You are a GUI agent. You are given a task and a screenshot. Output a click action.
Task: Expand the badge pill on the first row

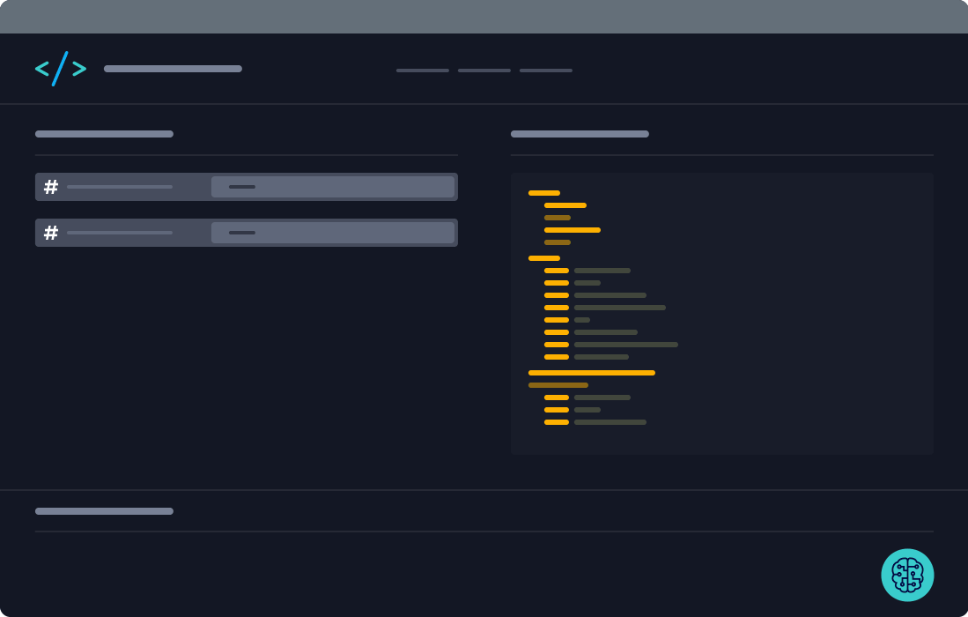coord(333,186)
